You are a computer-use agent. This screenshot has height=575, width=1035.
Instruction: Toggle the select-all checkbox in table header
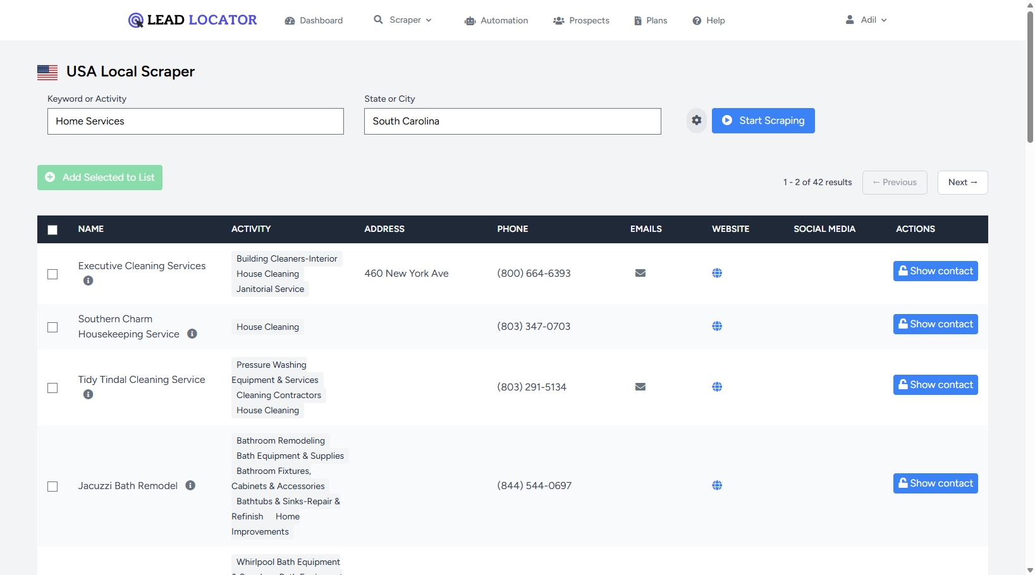(52, 230)
